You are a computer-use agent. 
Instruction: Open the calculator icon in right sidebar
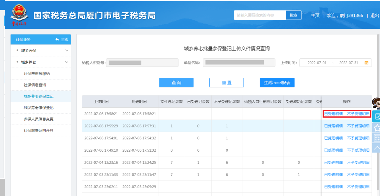[x=376, y=138]
